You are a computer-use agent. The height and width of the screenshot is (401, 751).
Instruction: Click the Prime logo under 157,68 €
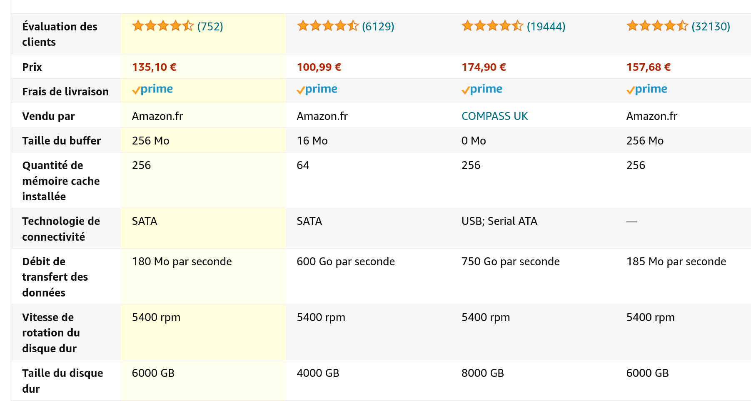(x=647, y=90)
